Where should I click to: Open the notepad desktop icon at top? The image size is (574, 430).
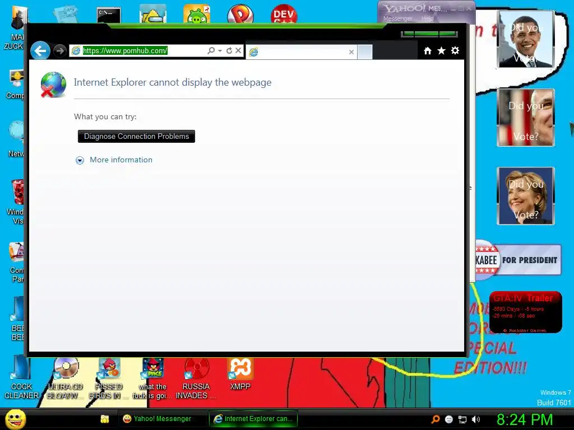[66, 14]
